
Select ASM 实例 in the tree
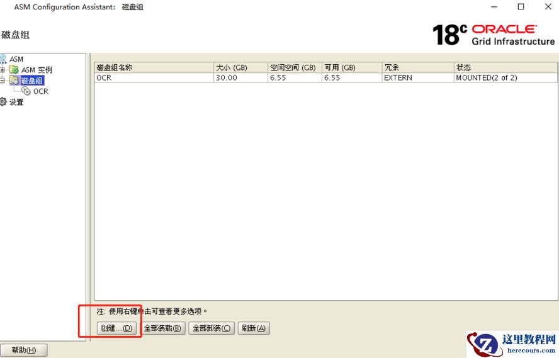coord(37,70)
